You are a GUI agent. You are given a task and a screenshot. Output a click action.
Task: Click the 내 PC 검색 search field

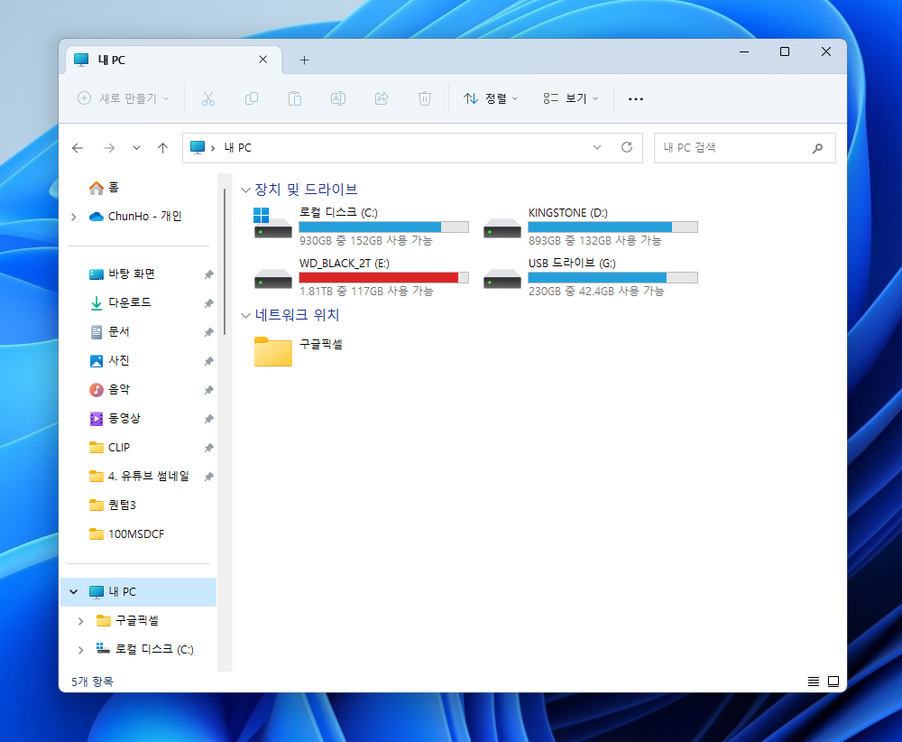pos(744,148)
